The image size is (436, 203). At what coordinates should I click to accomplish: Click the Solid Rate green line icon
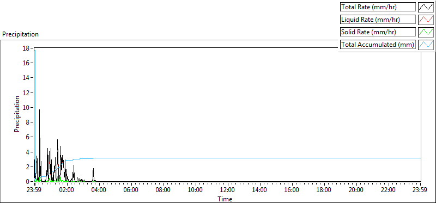click(426, 32)
